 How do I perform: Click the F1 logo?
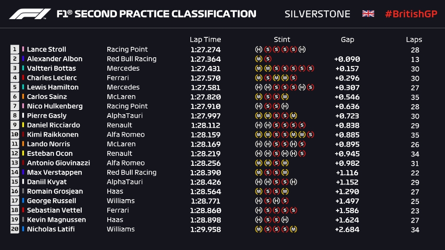pyautogui.click(x=30, y=14)
